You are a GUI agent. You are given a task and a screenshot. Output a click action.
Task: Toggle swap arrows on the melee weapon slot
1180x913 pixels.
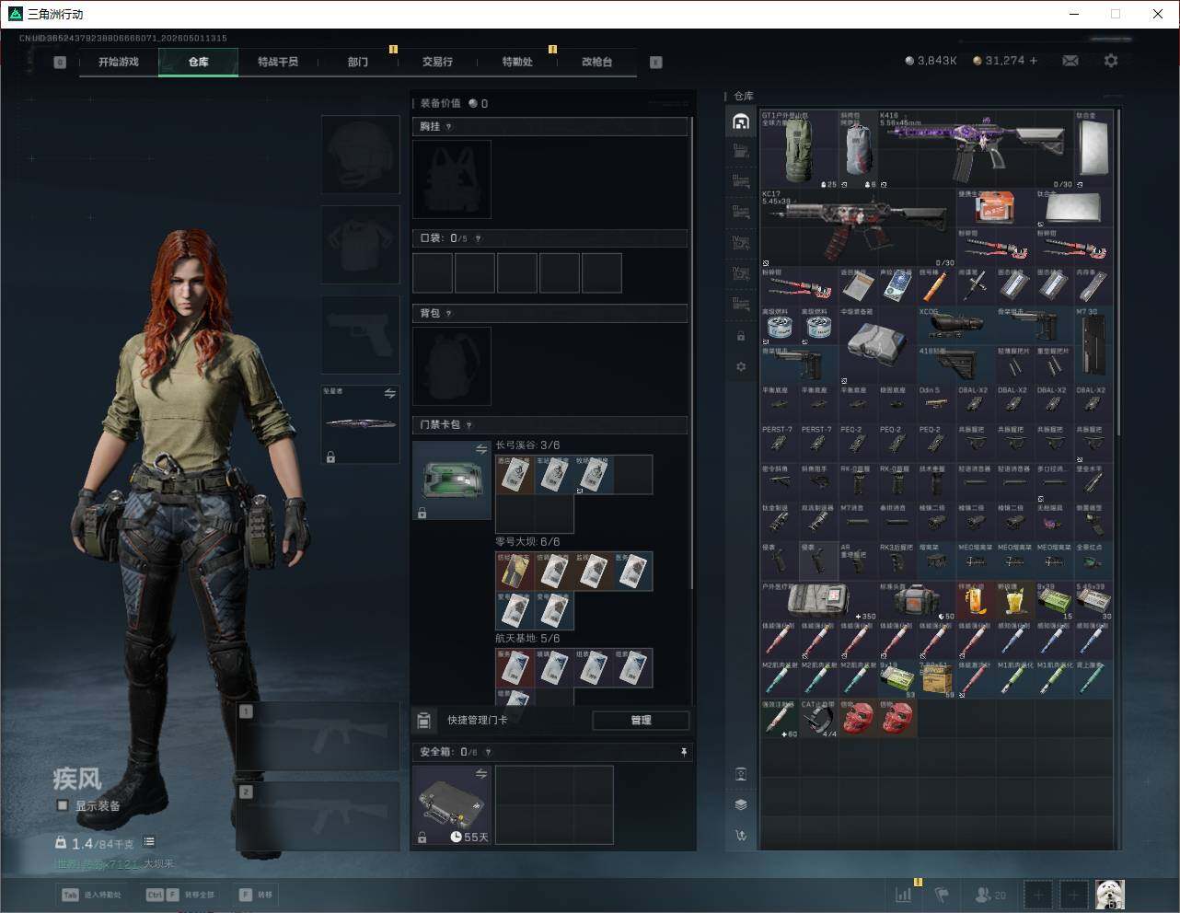(389, 394)
